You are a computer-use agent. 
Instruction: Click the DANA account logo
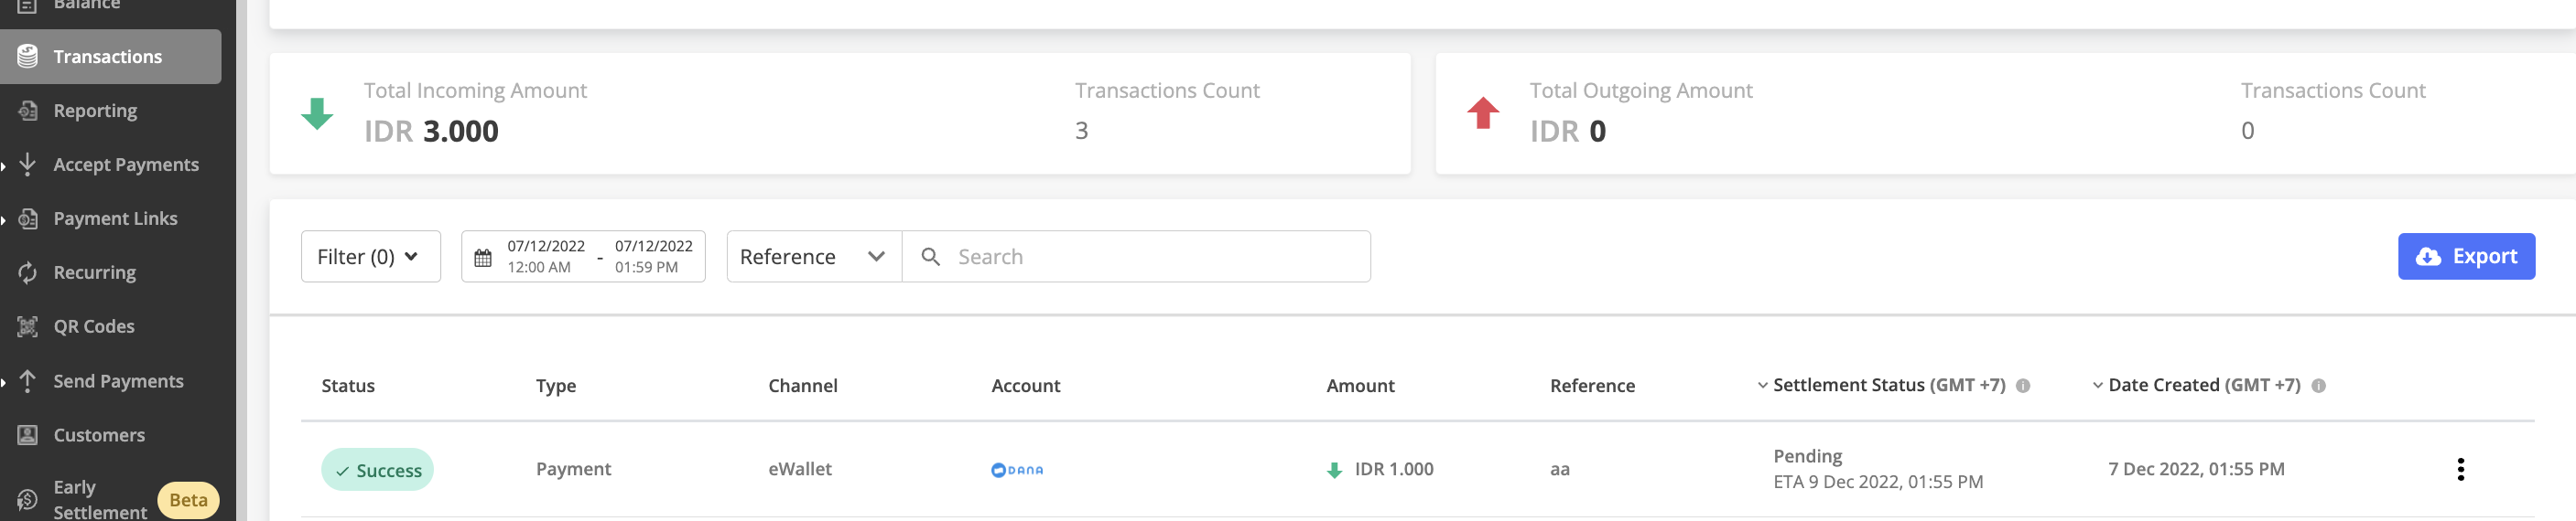[1016, 470]
